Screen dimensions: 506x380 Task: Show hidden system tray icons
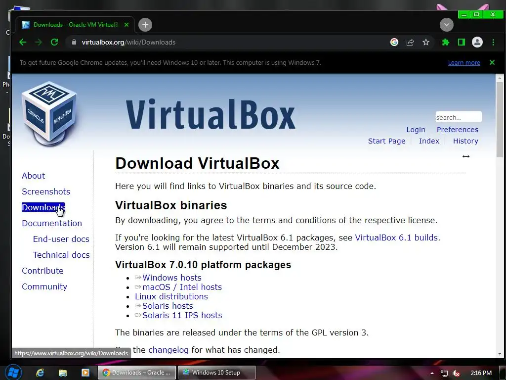432,373
